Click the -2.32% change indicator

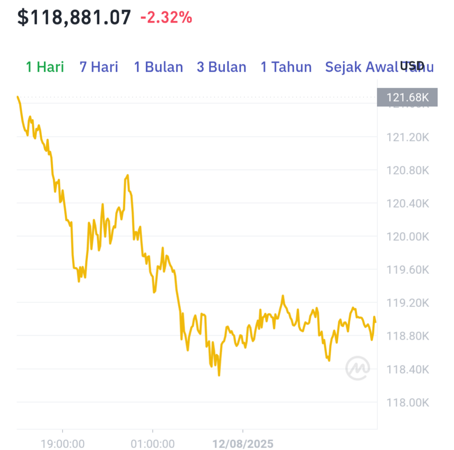coord(166,17)
